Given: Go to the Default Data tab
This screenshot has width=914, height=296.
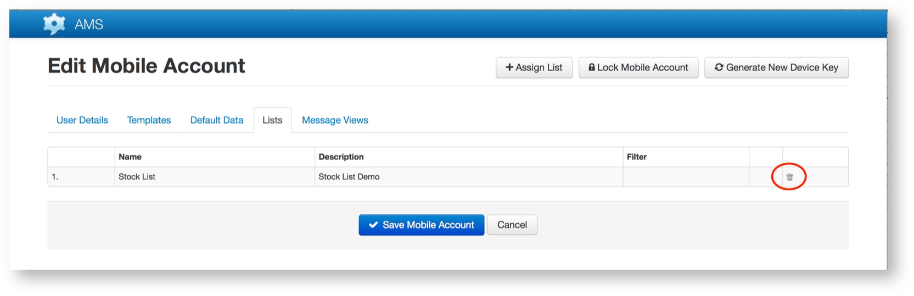Looking at the screenshot, I should tap(216, 120).
